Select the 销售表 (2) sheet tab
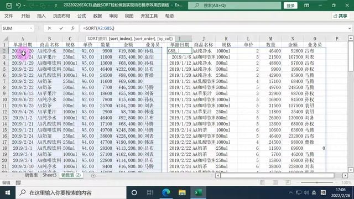This screenshot has height=199, width=354. (71, 175)
